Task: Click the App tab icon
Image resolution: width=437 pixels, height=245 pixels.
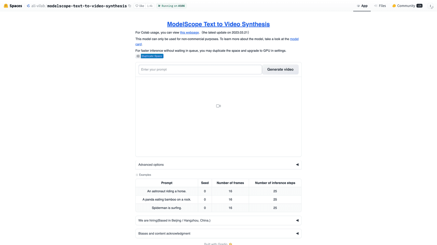Action: click(x=358, y=6)
